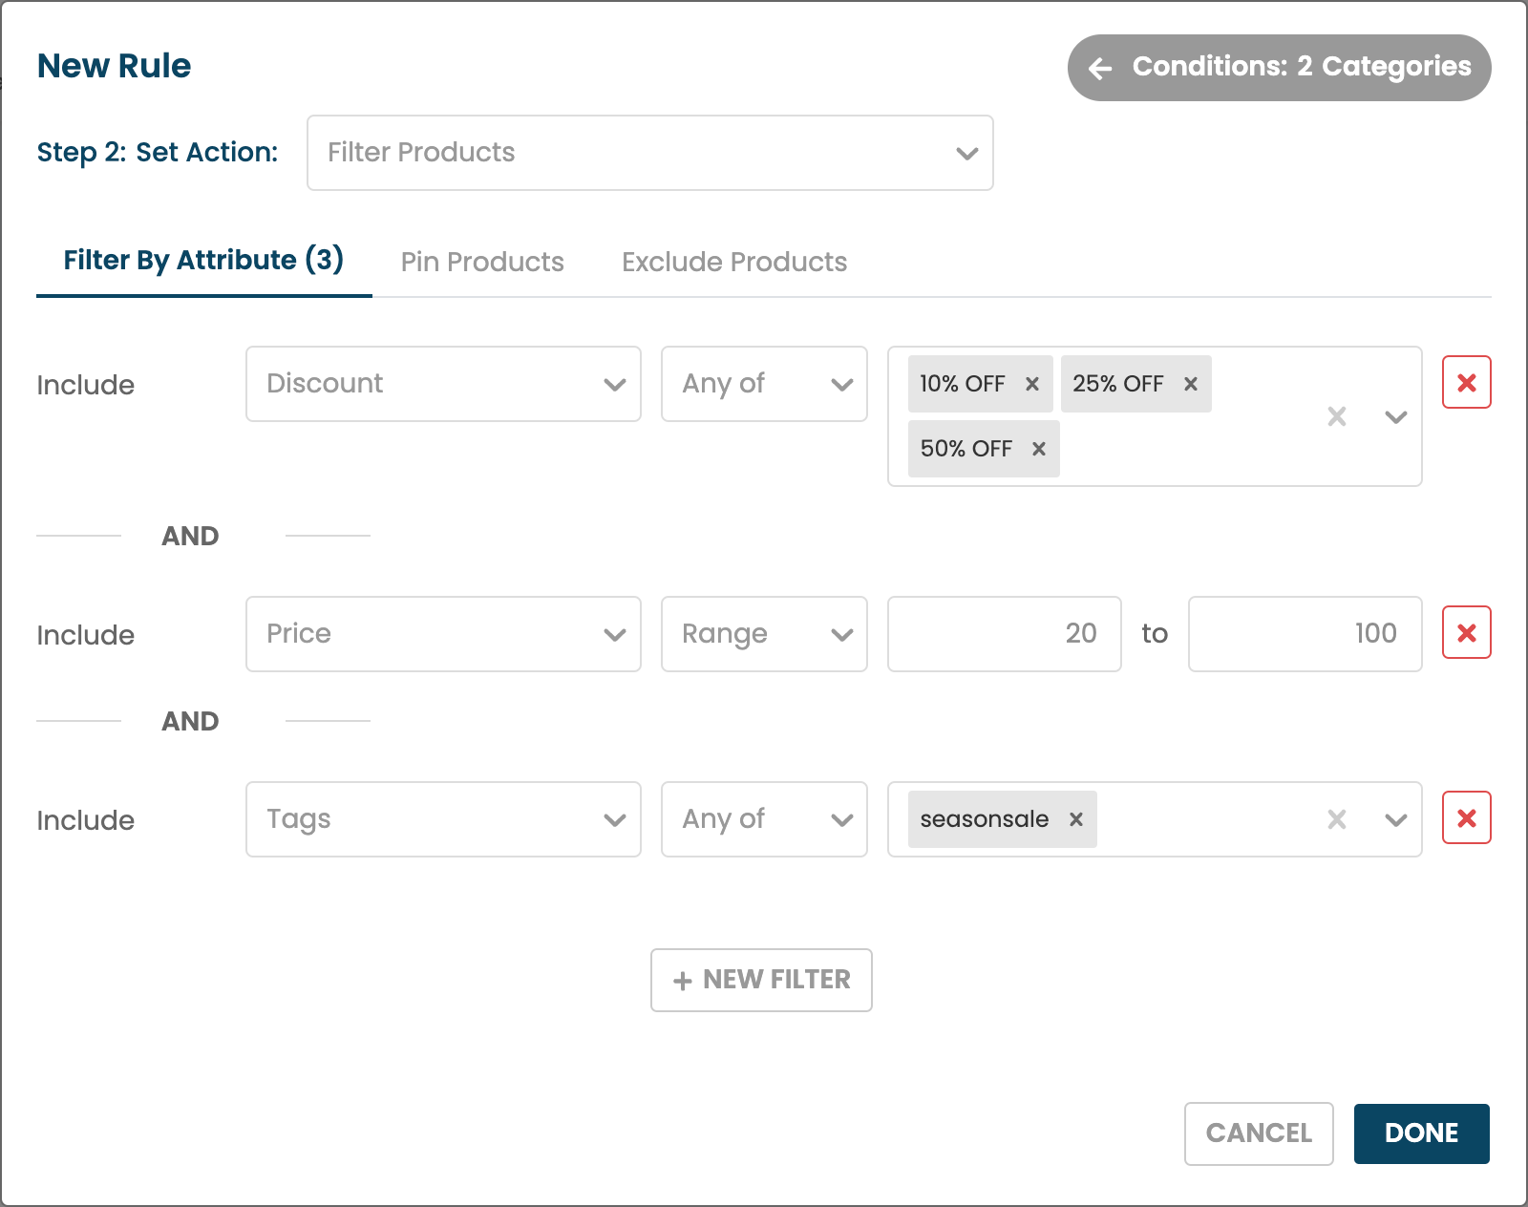Open the Filter Products action dropdown

click(649, 153)
